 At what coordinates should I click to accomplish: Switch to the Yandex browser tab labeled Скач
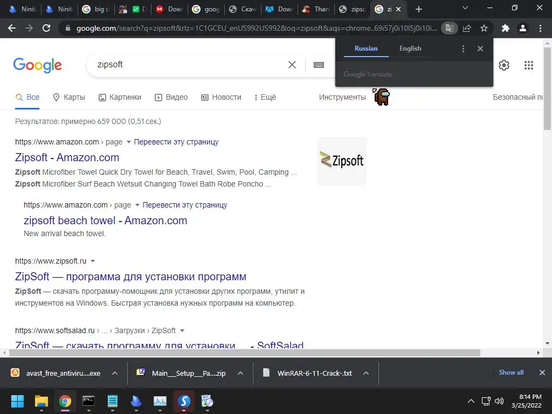click(242, 9)
